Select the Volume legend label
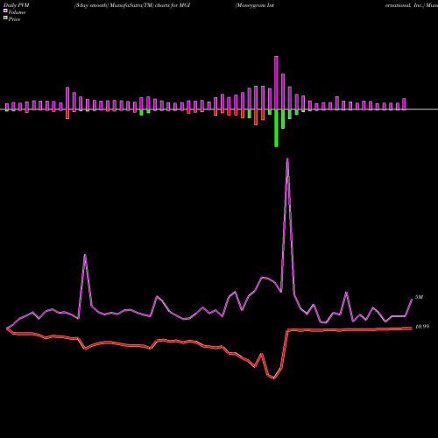 pos(17,12)
